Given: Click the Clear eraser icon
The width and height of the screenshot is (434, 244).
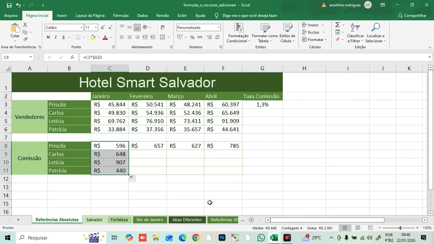Looking at the screenshot, I should coord(337,39).
